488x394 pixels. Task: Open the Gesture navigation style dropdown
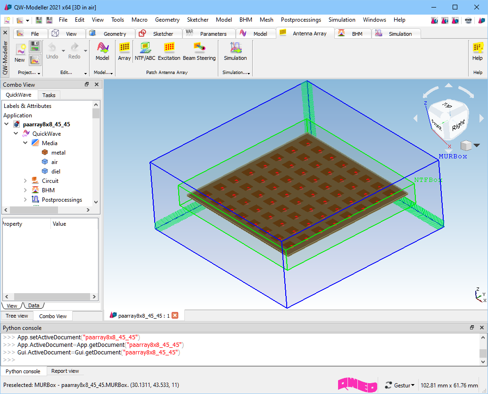[400, 385]
